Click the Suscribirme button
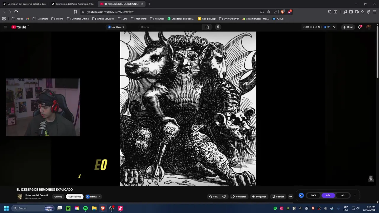The image size is (379, 213). tap(75, 197)
